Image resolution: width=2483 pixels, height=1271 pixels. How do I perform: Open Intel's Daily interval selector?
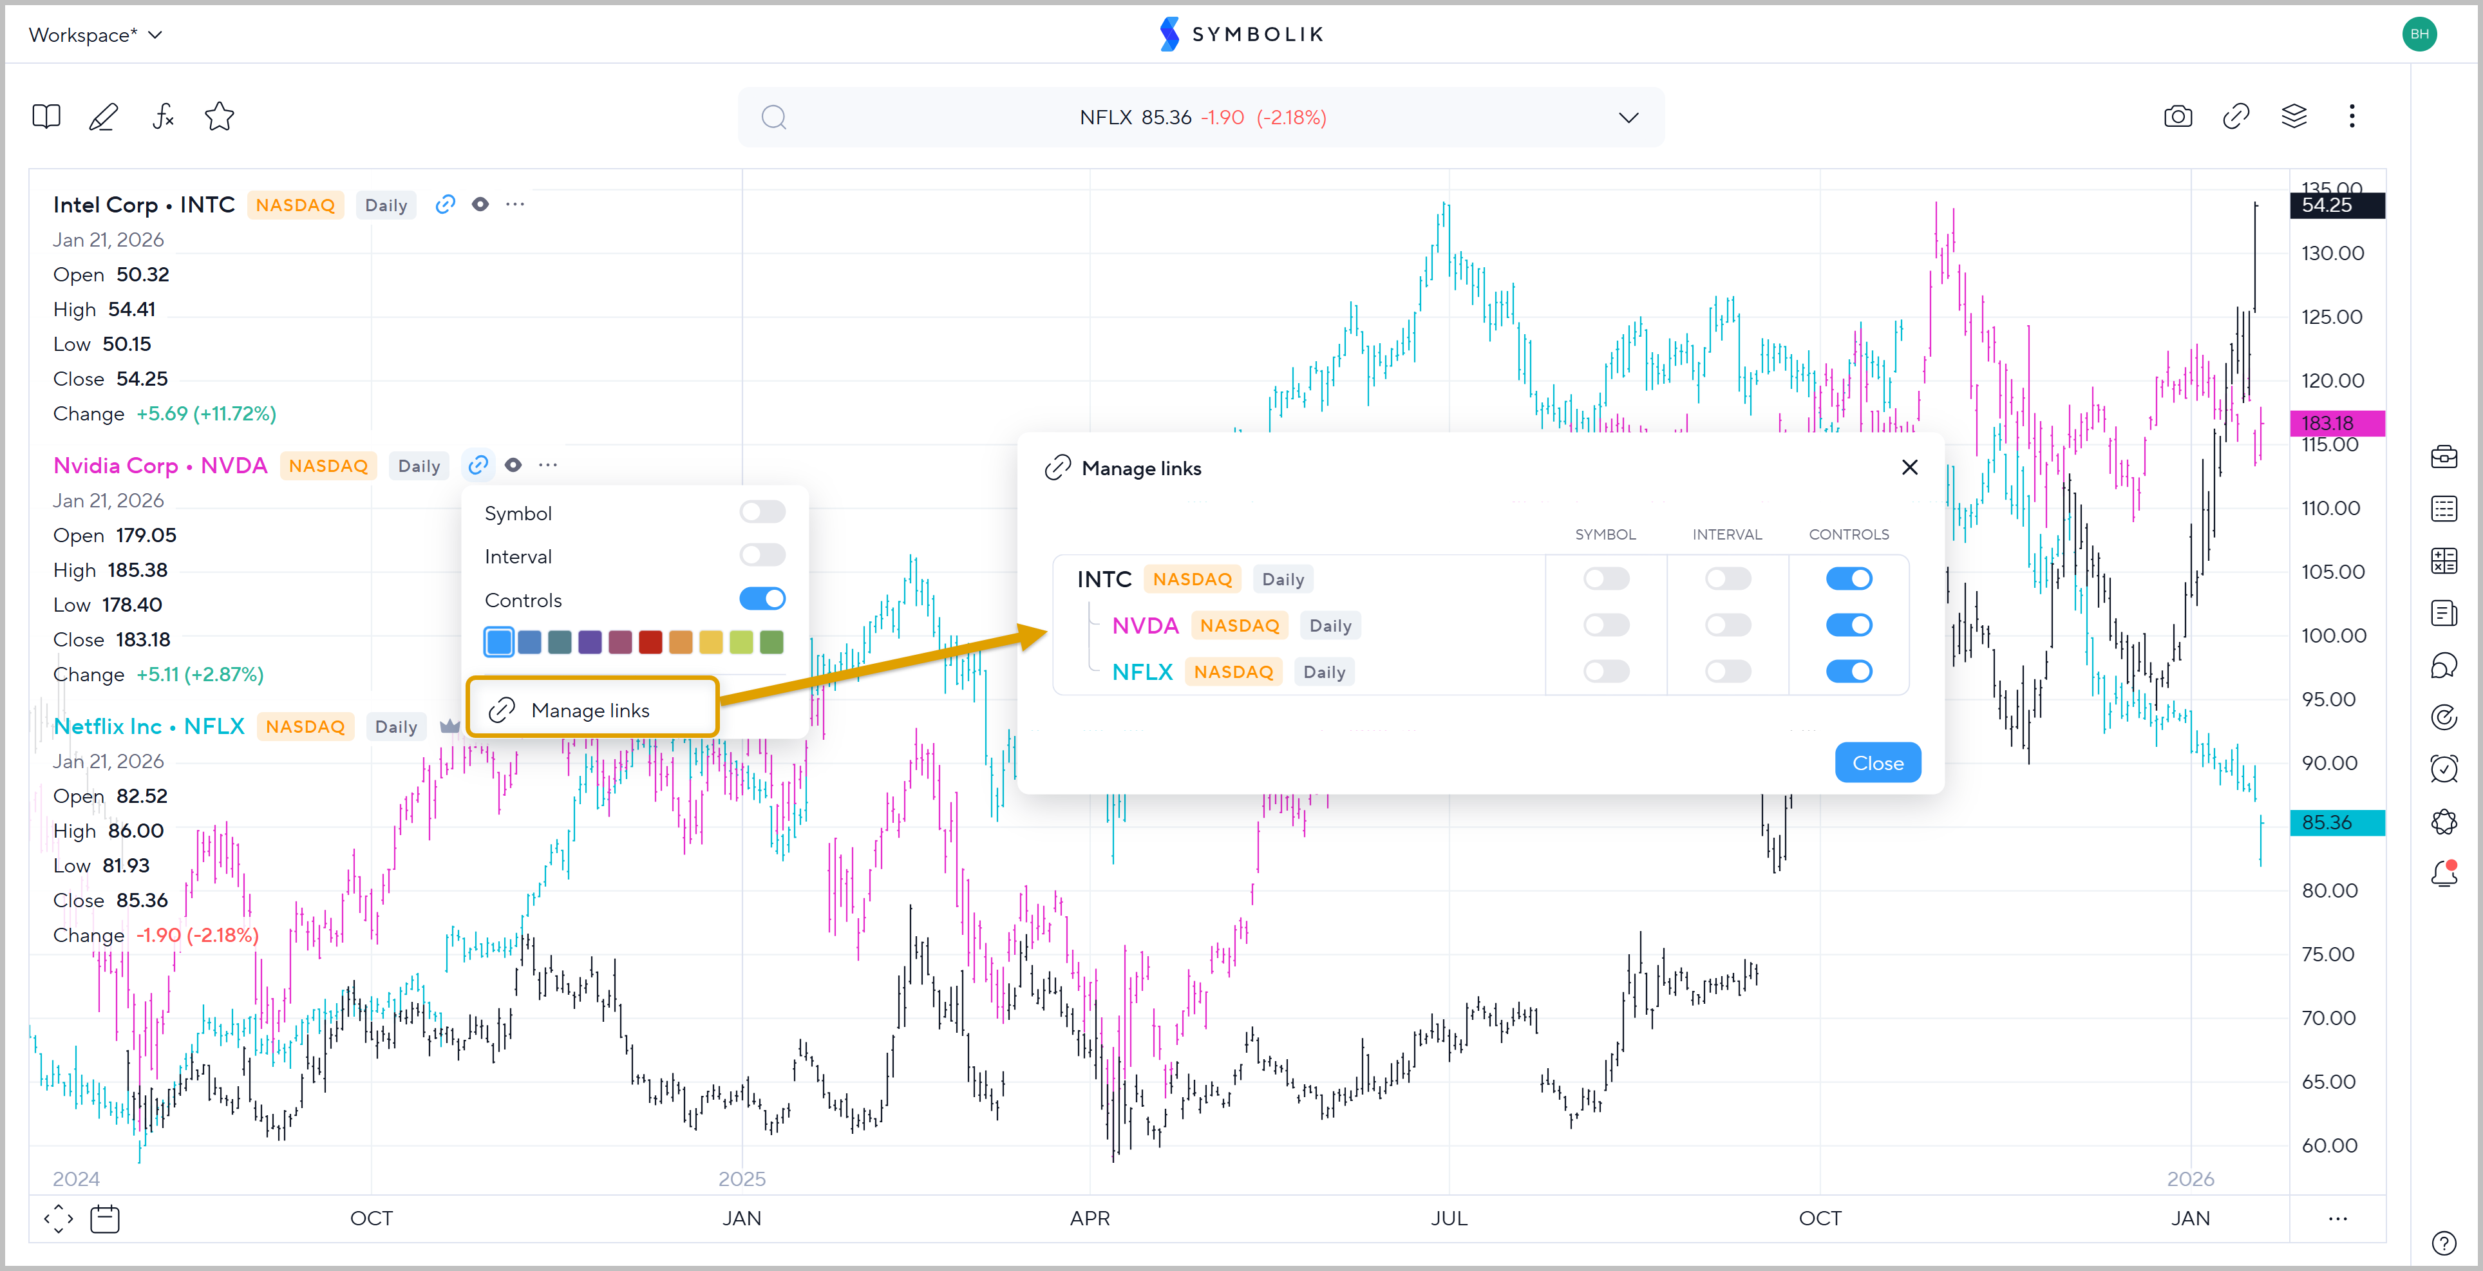pos(386,205)
